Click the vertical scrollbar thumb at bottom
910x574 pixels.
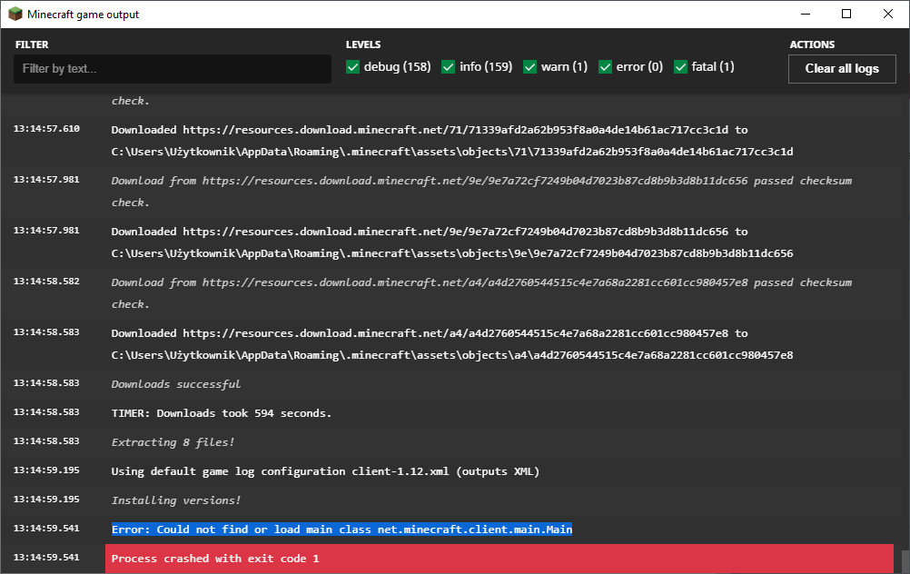[x=905, y=562]
